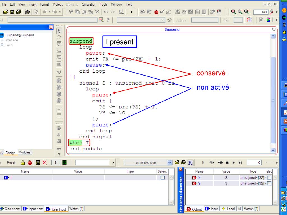
Task: Click the Reset button
Action: (x=11, y=163)
